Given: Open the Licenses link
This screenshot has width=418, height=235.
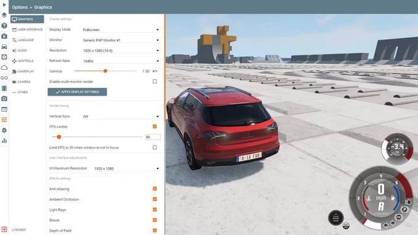Looking at the screenshot, I should [19, 230].
